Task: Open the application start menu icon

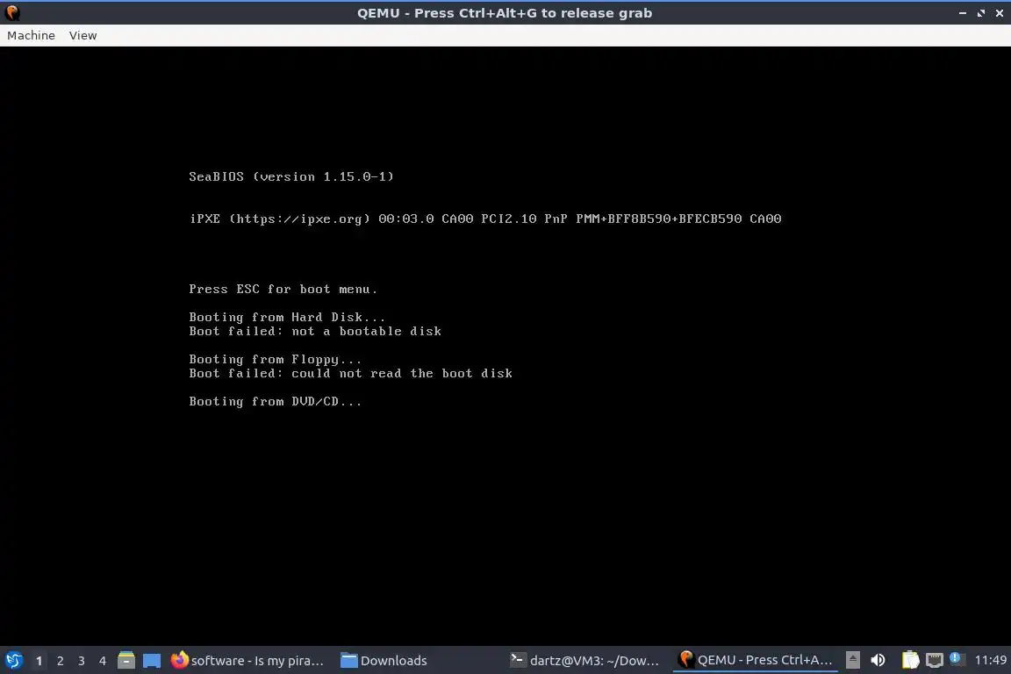Action: [13, 661]
